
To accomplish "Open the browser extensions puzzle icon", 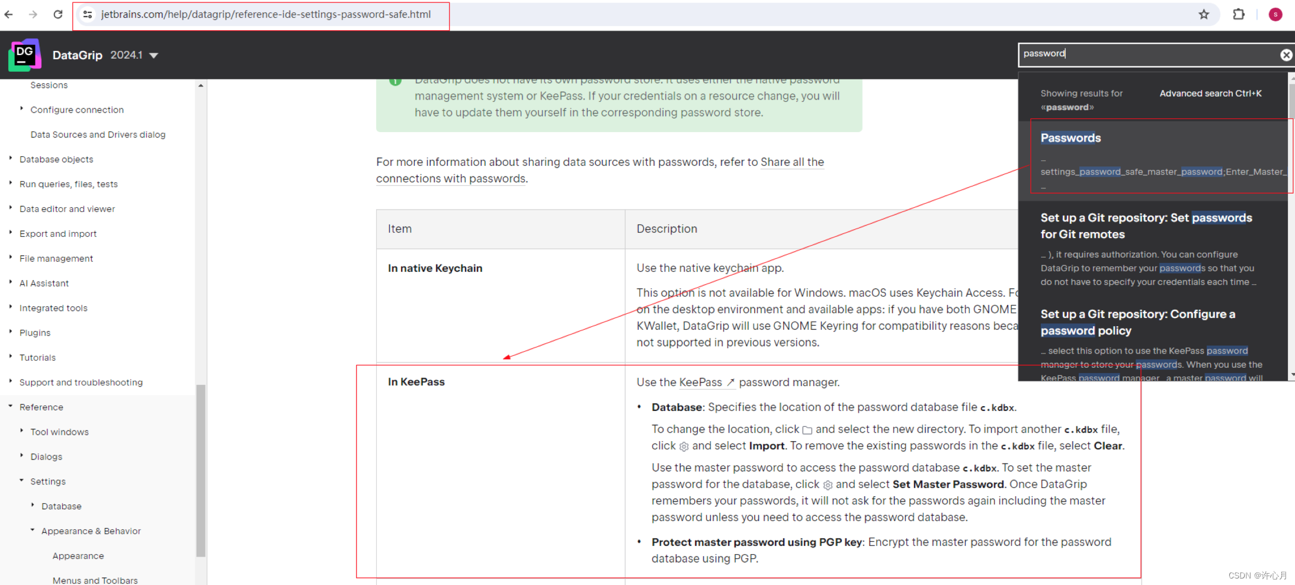I will click(1239, 14).
